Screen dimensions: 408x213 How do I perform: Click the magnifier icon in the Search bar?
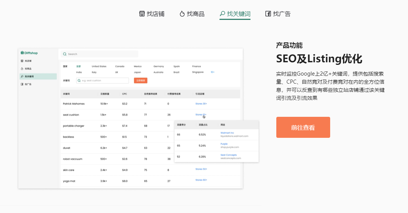65,54
